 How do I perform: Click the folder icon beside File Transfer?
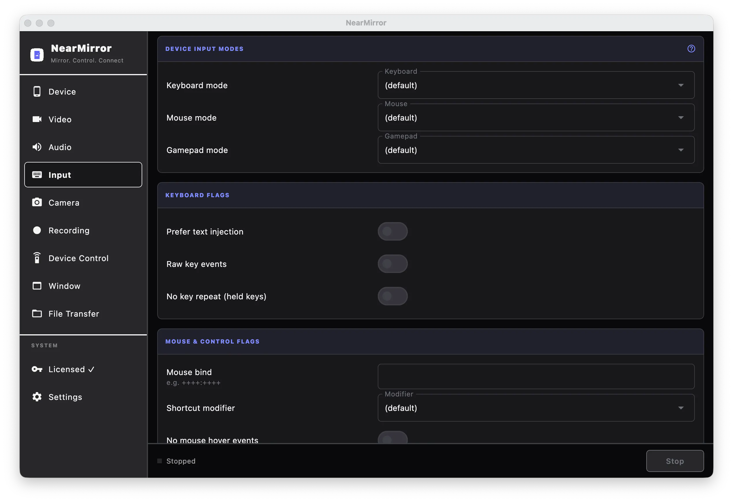[x=37, y=314]
